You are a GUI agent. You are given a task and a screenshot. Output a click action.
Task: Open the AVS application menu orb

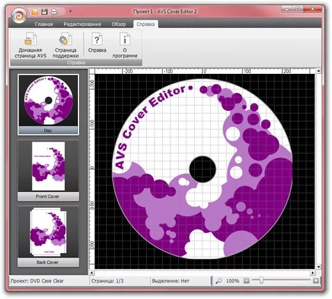(x=19, y=15)
